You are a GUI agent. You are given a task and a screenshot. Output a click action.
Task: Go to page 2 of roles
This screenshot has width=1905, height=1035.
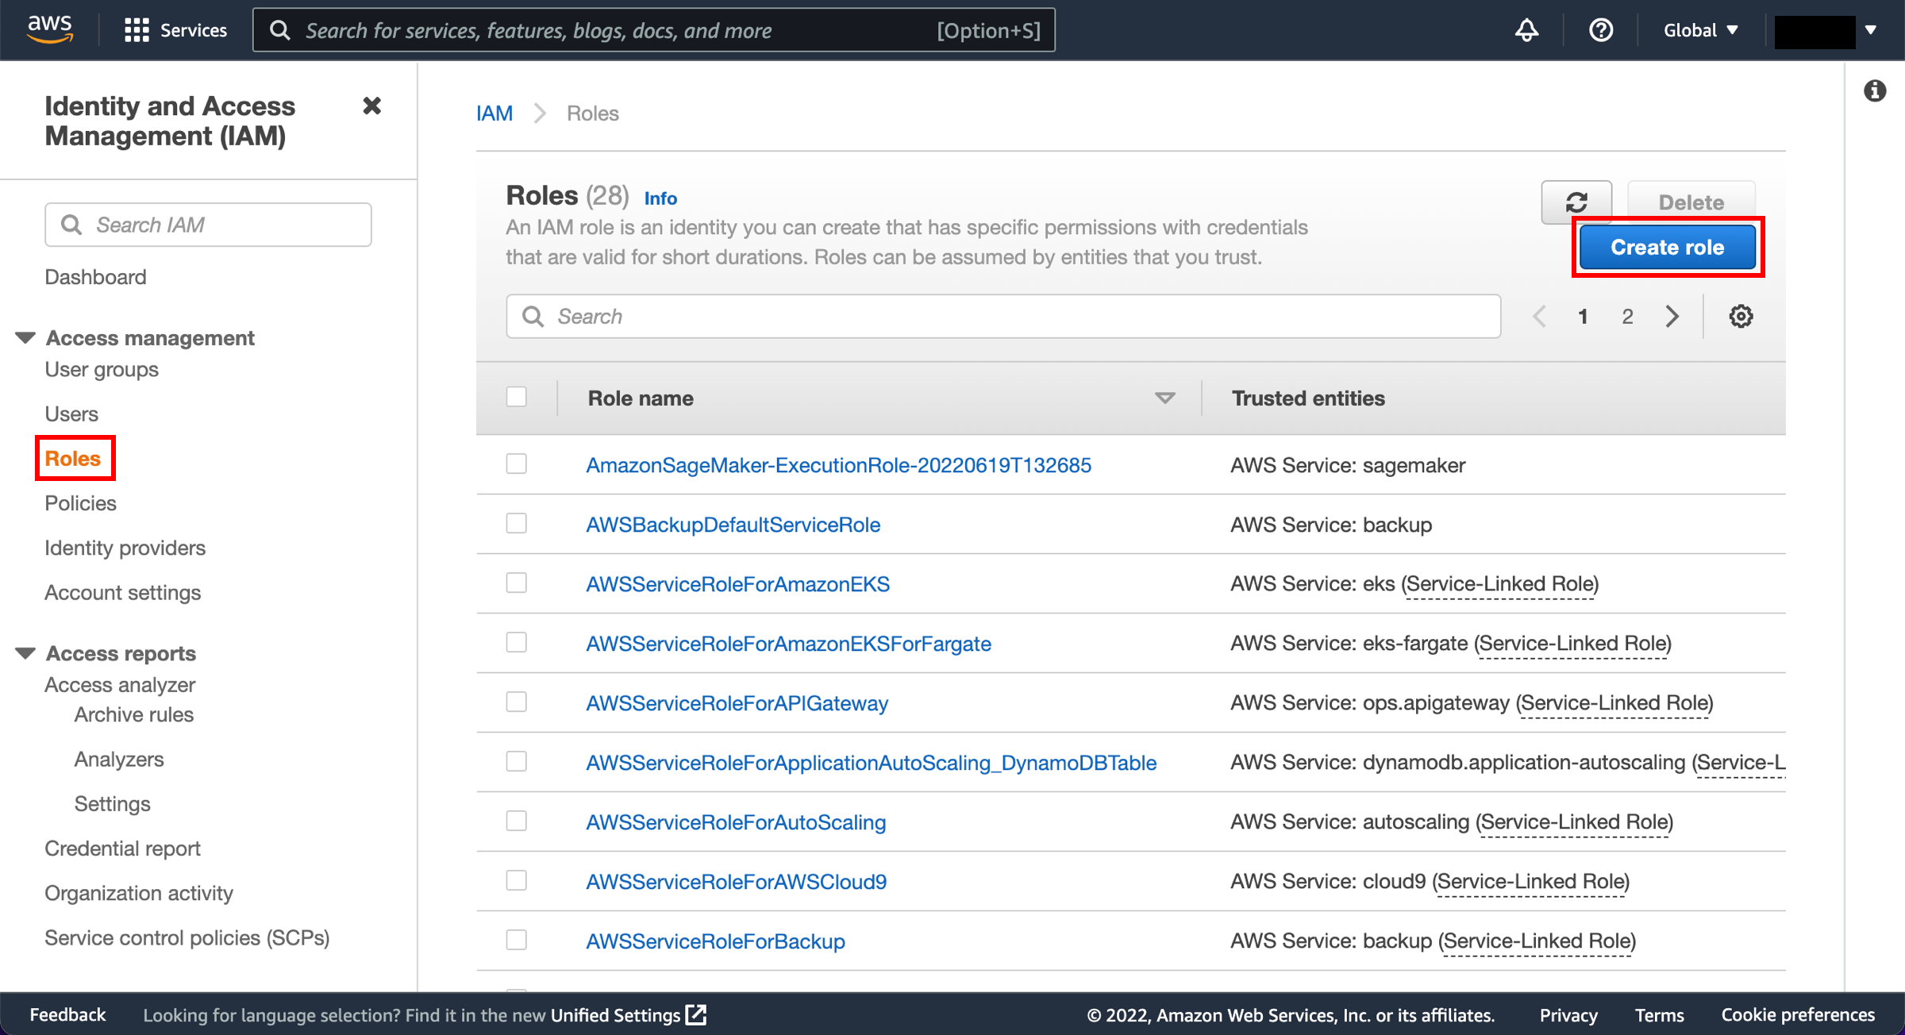coord(1627,316)
